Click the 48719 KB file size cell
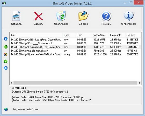This screenshot has height=116, width=145. point(132,51)
